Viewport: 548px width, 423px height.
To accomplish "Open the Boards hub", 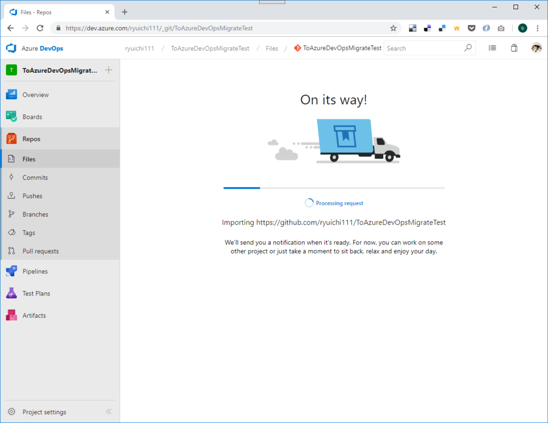I will coord(60,117).
